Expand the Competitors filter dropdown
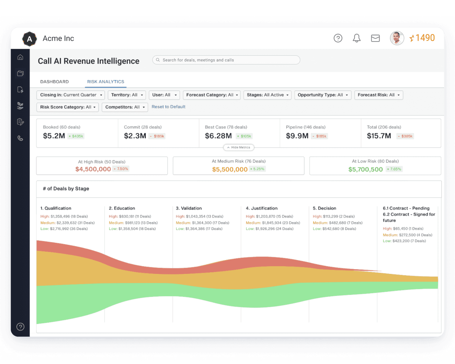Screen dimensions: 455x364 click(125, 107)
